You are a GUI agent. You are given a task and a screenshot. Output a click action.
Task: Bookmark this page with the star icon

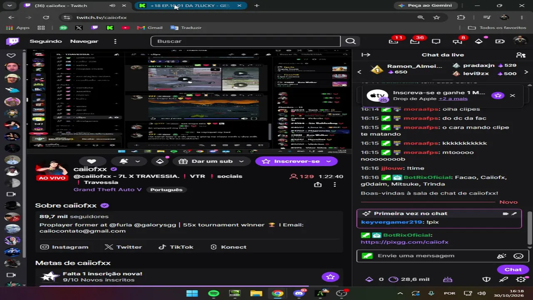[x=436, y=17]
